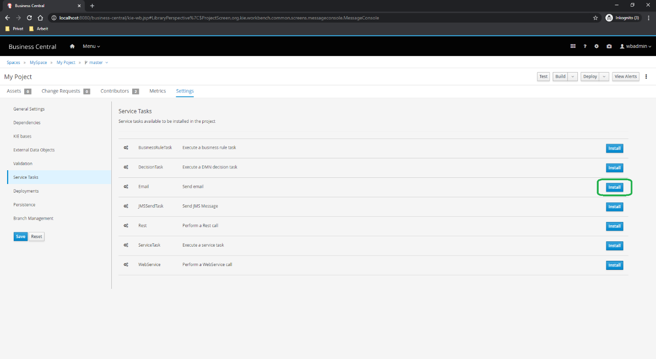656x359 pixels.
Task: Click the WebService gears icon
Action: click(x=126, y=264)
